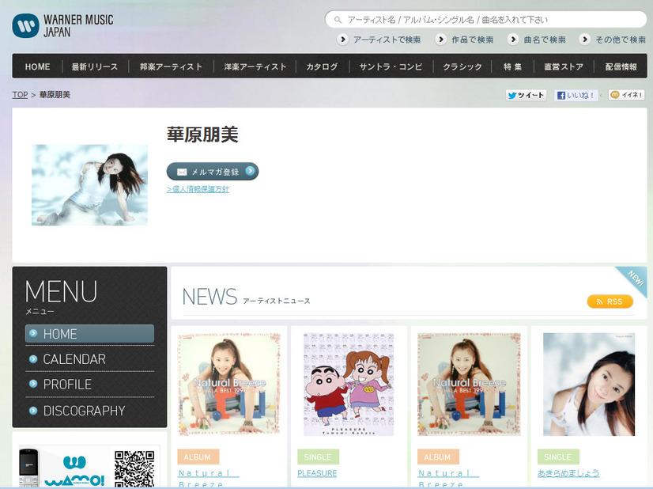Click arrow icon beside 曲名で検索
This screenshot has width=653, height=489.
tap(513, 40)
